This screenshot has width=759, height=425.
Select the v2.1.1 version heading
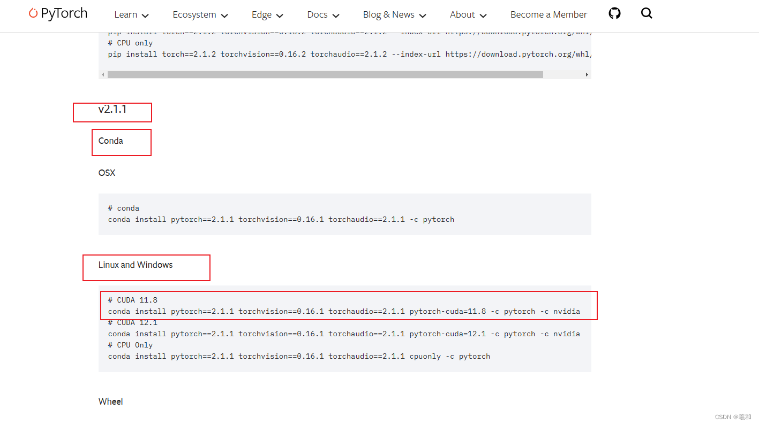[x=111, y=109]
